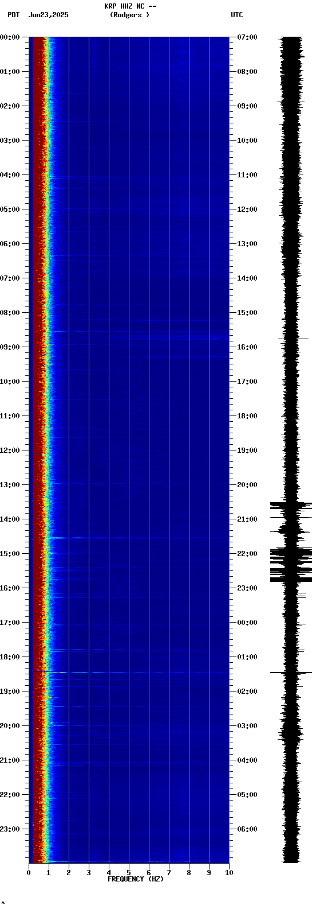Select the 07:00 UTC time tick label
Screen dimensions: 316x909
point(247,37)
